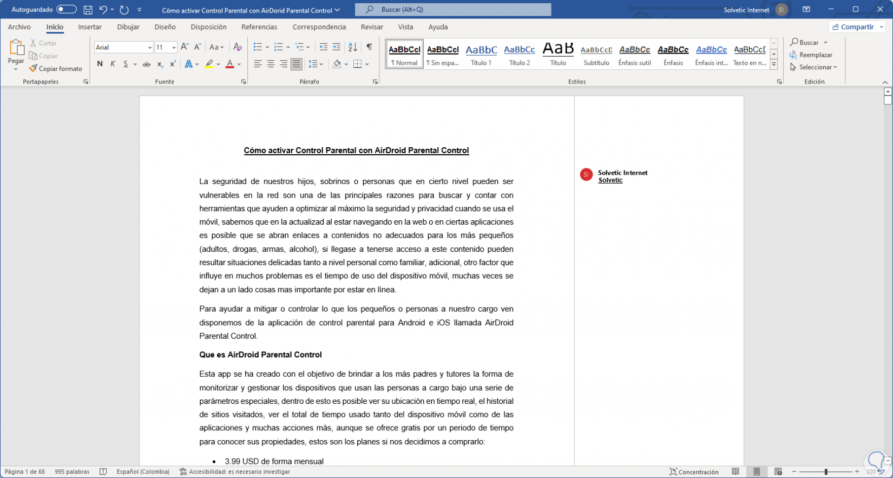Click the Paste clipboard icon
This screenshot has width=893, height=478.
pyautogui.click(x=16, y=47)
